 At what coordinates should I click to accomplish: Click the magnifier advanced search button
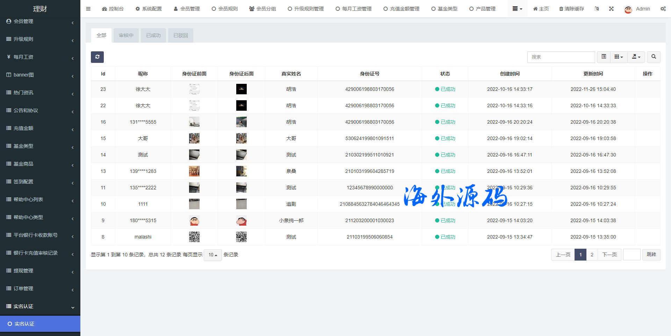point(654,57)
